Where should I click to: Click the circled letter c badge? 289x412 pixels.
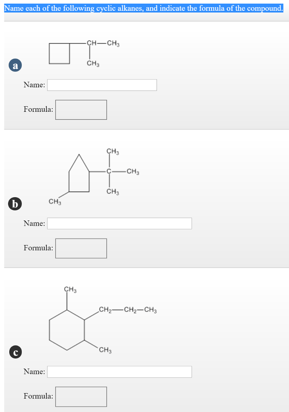click(x=15, y=352)
